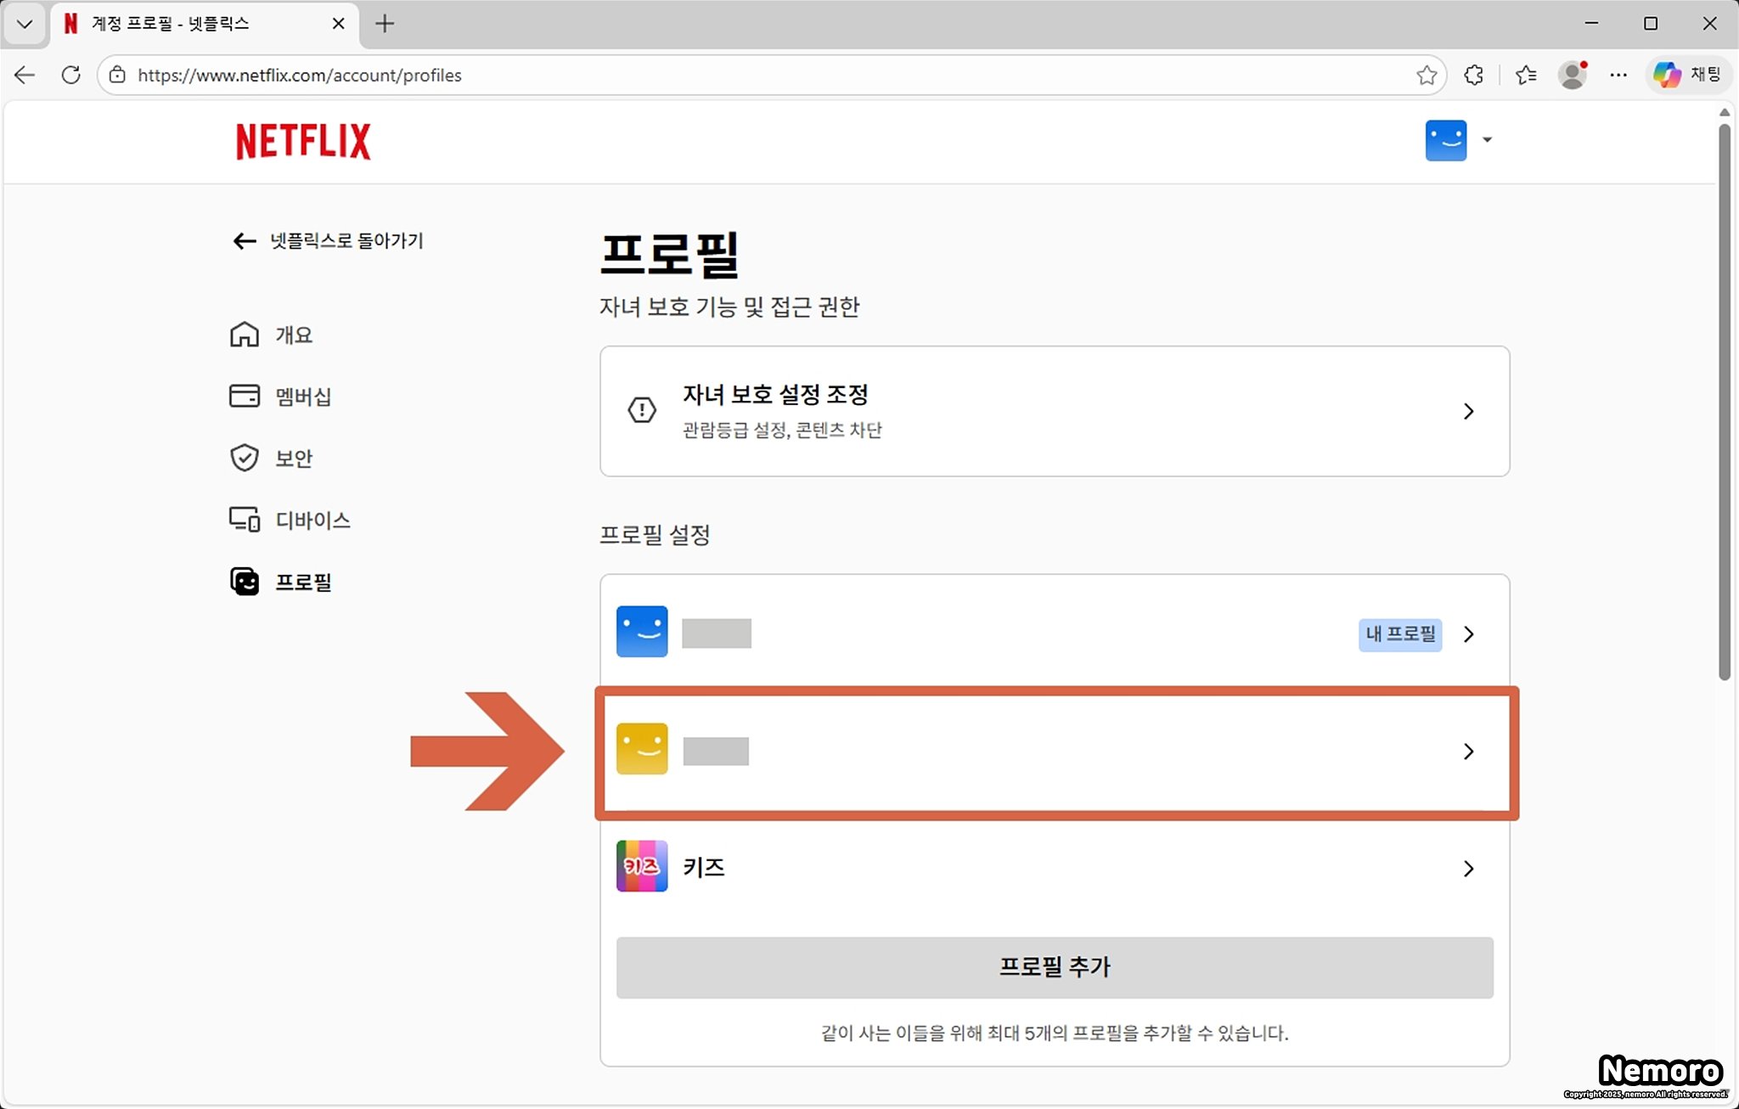Click the 내 프로필 badge
Viewport: 1739px width, 1109px height.
pyautogui.click(x=1399, y=634)
